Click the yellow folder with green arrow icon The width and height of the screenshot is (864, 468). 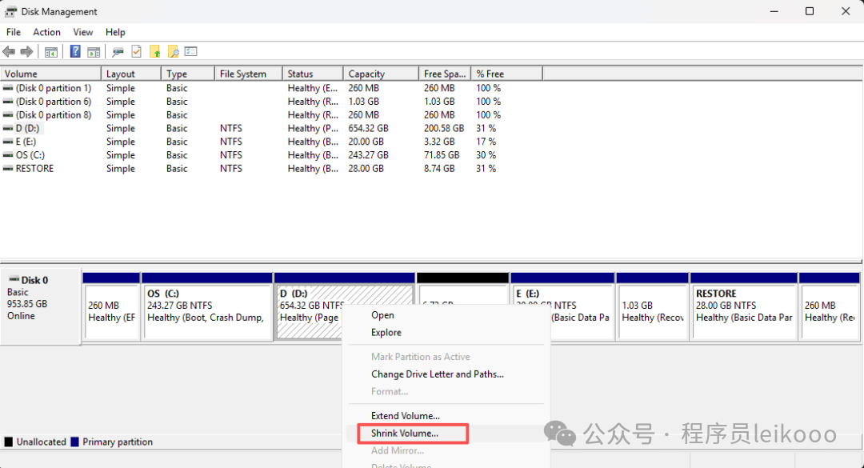(x=155, y=52)
